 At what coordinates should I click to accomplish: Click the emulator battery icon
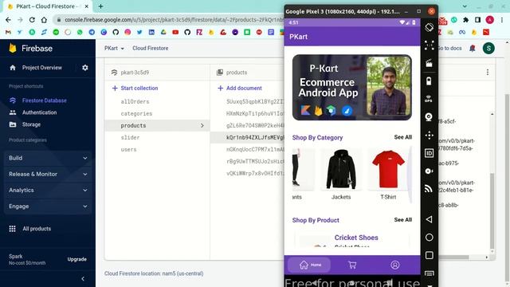pyautogui.click(x=429, y=81)
